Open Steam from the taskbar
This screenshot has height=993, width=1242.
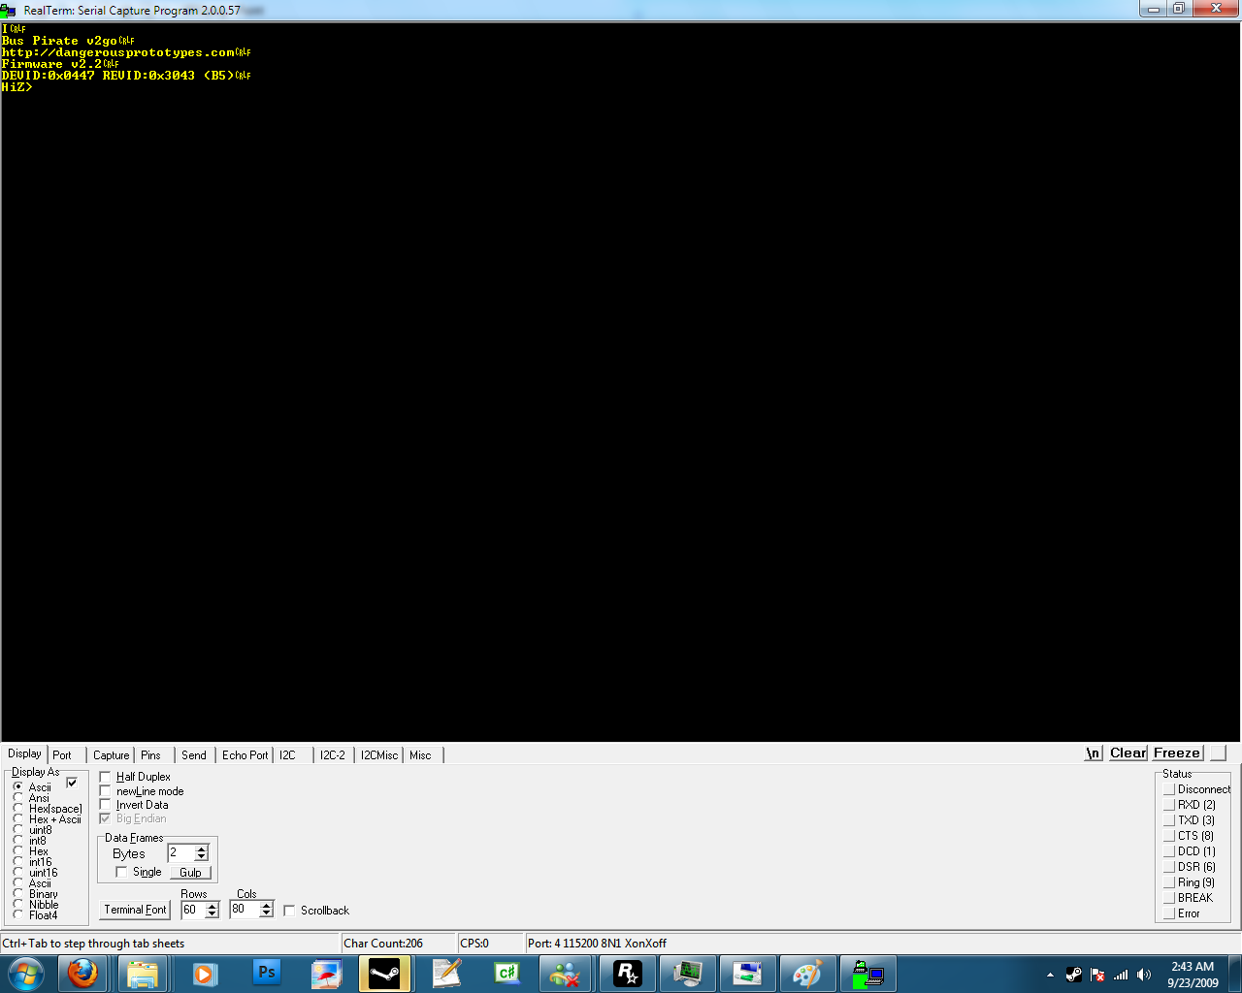point(385,973)
